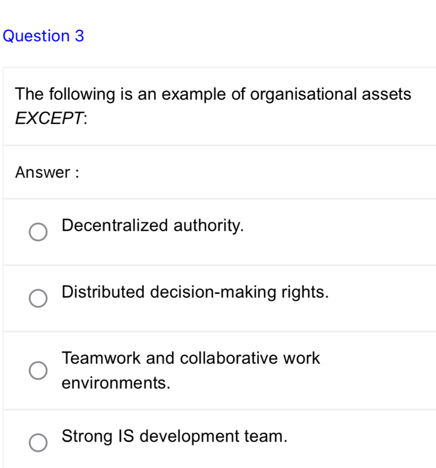Select the Decentralized authority radio button

click(39, 232)
